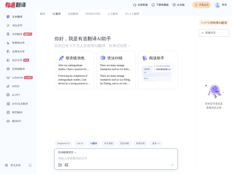Open 降重降AI率 sidebar item
This screenshot has height=174, width=232.
(x=15, y=43)
